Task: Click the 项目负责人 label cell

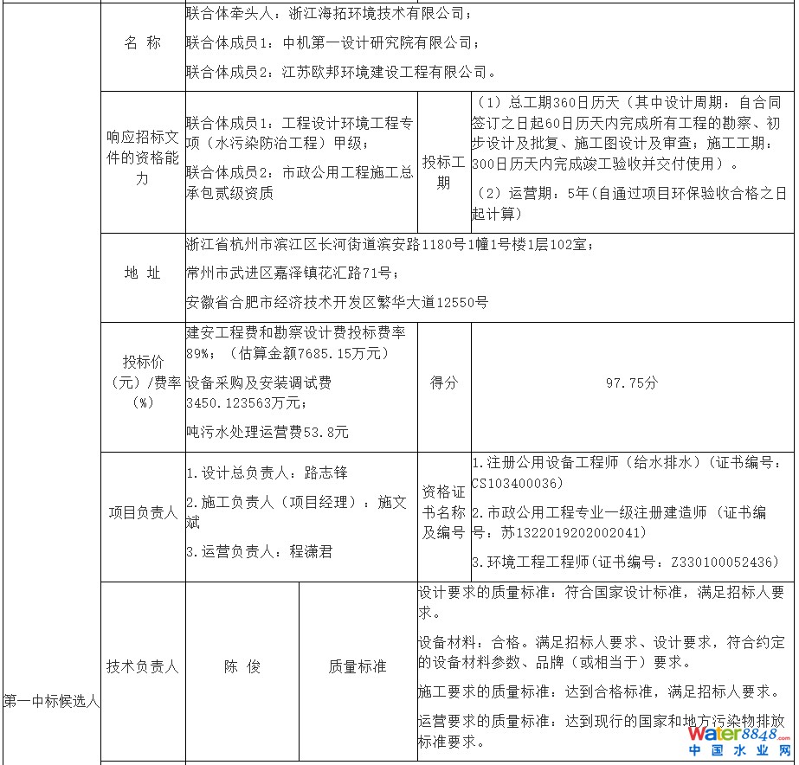Action: (143, 512)
